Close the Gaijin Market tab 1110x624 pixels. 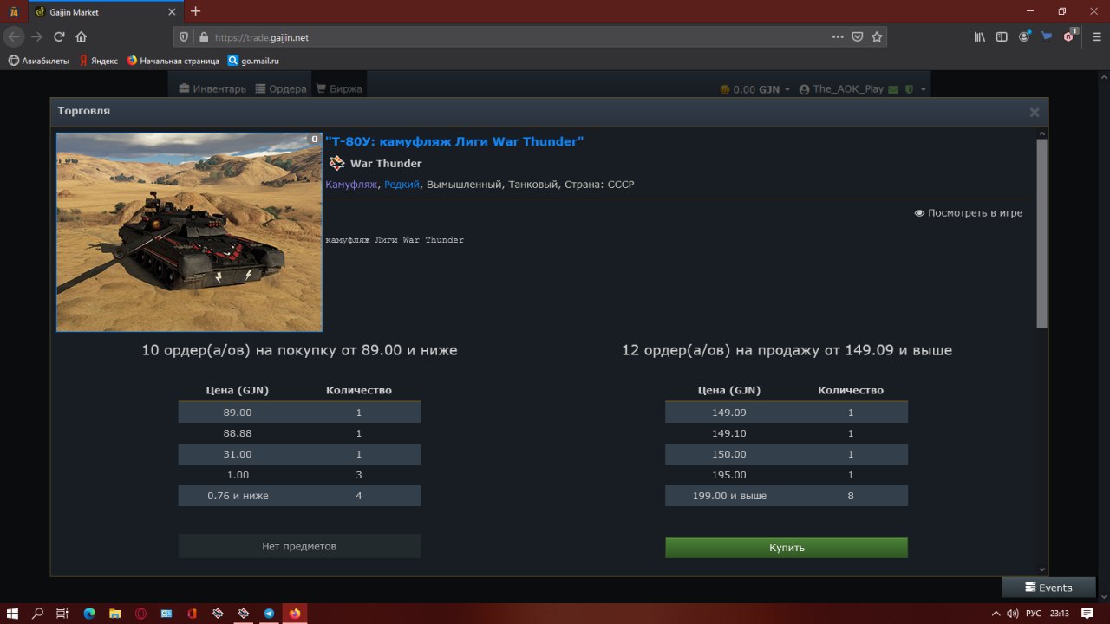click(x=172, y=12)
